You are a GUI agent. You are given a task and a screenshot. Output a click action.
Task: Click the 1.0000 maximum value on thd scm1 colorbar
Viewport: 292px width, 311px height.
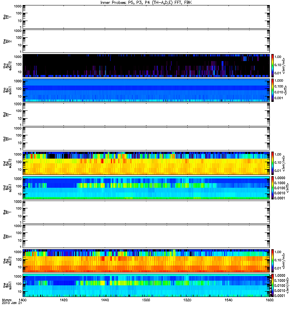click(x=280, y=178)
